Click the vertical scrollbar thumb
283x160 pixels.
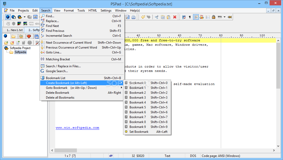click(278, 65)
